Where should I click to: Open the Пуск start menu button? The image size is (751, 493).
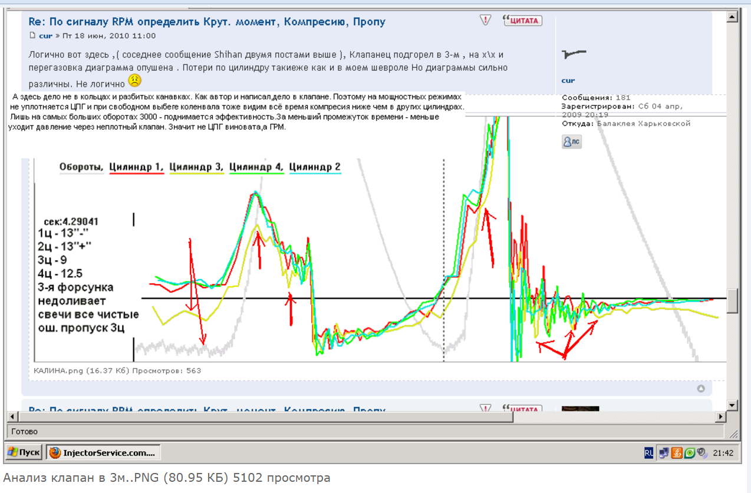[x=24, y=452]
